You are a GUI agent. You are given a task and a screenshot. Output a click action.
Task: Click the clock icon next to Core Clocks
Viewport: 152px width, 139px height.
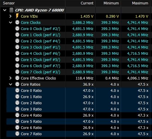(17, 22)
